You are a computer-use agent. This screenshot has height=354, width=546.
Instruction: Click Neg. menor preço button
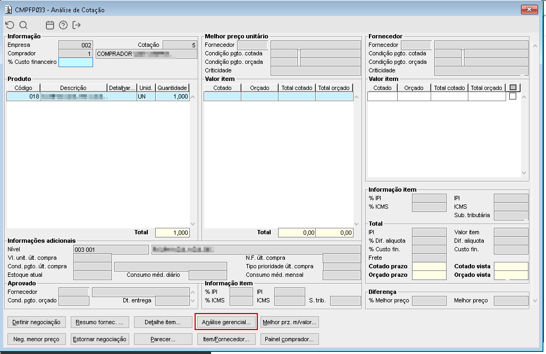[x=37, y=339]
